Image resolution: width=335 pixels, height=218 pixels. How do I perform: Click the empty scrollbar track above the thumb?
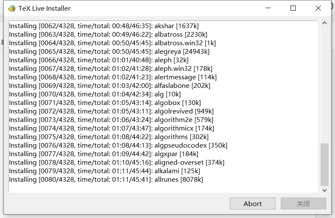[x=325, y=85]
